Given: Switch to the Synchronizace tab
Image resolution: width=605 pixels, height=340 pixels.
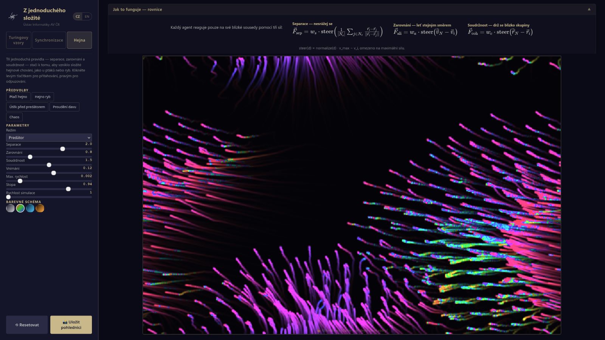Looking at the screenshot, I should point(49,40).
